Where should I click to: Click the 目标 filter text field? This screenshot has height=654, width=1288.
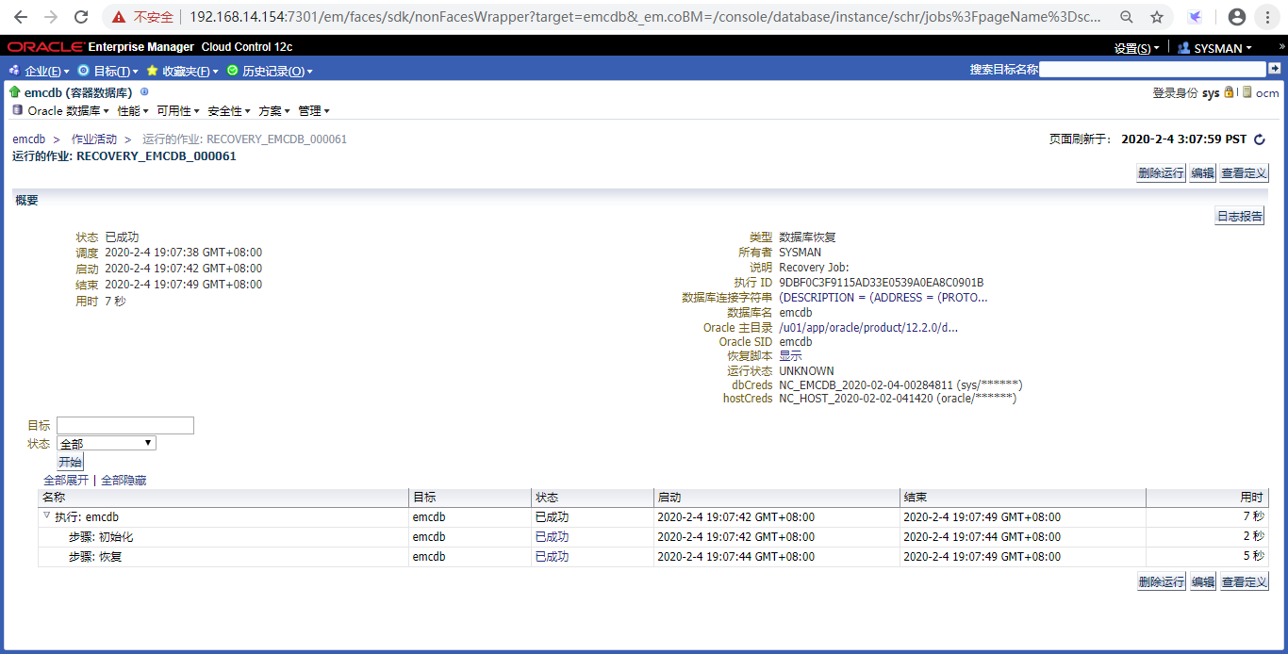coord(125,426)
